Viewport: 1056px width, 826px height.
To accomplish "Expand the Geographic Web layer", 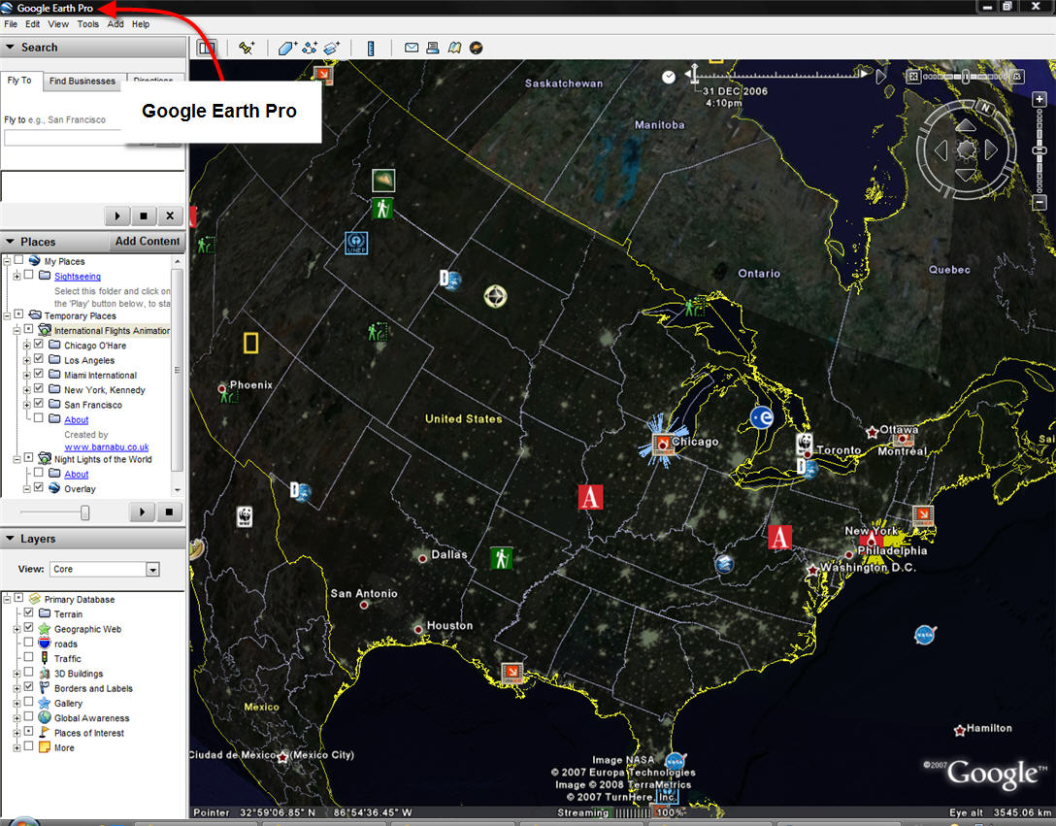I will click(16, 629).
